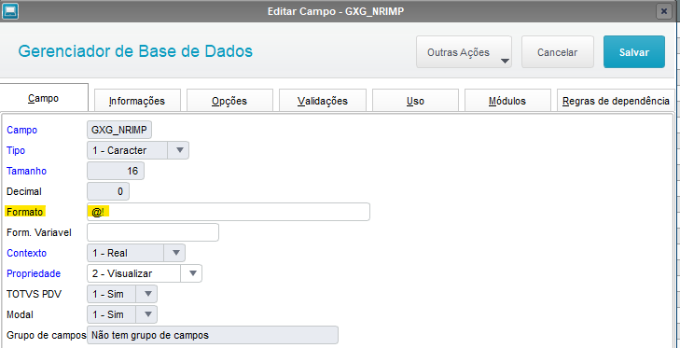
Task: Go to the Validações tab
Action: coord(323,101)
